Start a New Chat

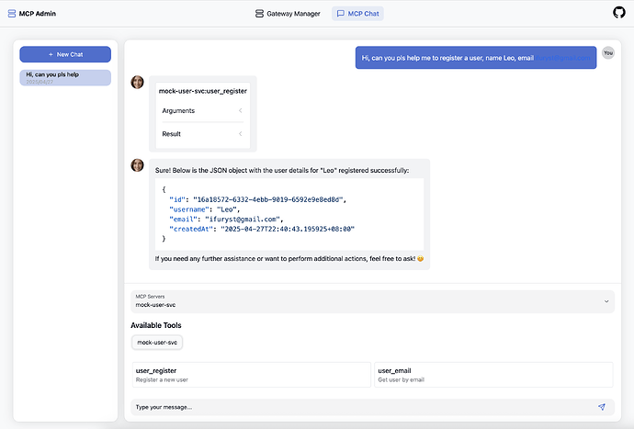tap(65, 54)
